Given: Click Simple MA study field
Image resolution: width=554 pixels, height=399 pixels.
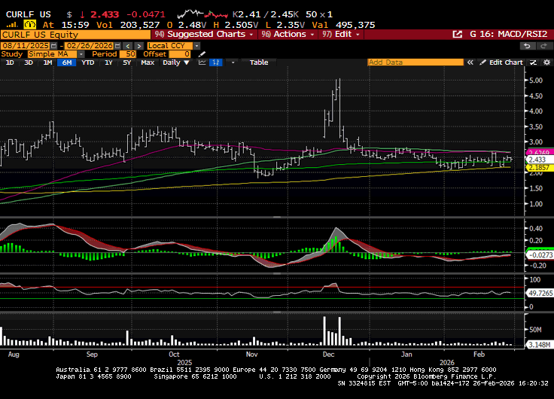Looking at the screenshot, I should coord(52,54).
